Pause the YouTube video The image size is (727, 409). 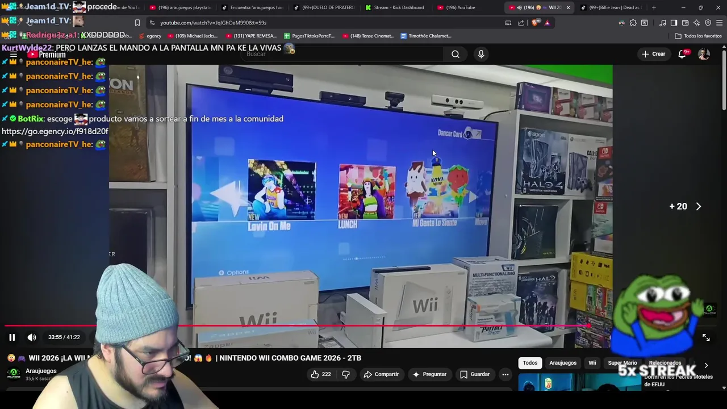[x=12, y=337]
